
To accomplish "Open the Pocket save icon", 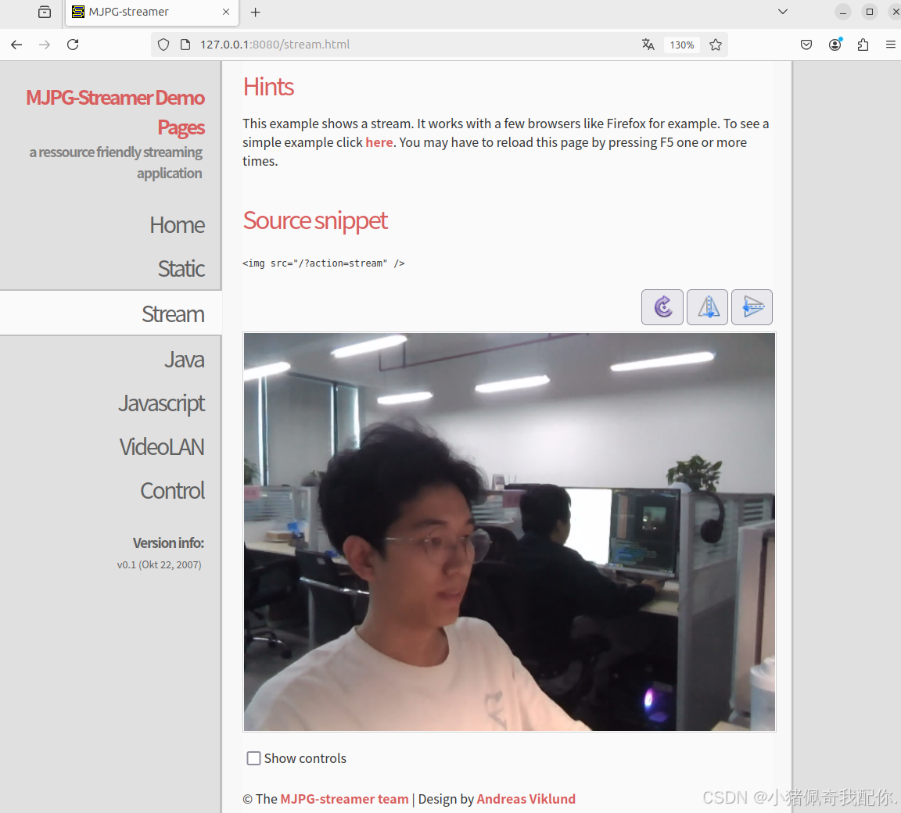I will (806, 45).
